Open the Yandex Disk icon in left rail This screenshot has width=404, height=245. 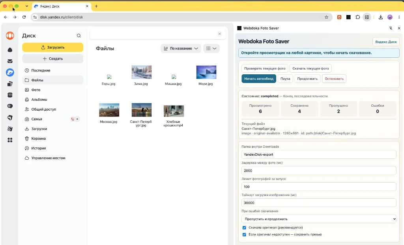tap(10, 73)
